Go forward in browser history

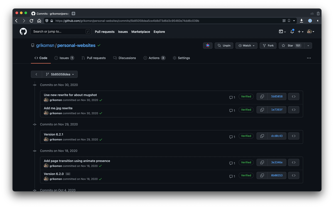pyautogui.click(x=24, y=21)
